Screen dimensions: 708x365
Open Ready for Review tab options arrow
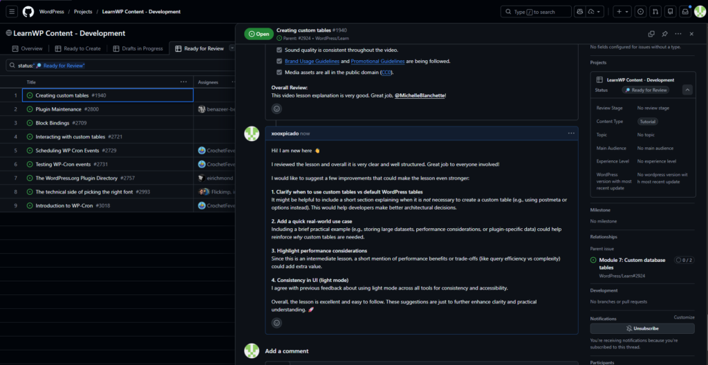click(232, 48)
